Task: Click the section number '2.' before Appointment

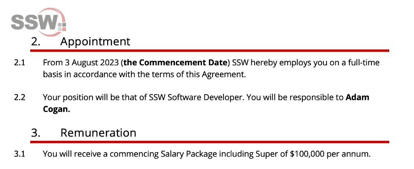Action: pyautogui.click(x=36, y=42)
